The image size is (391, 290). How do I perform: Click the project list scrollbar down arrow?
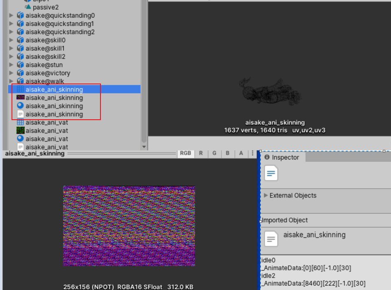144,147
